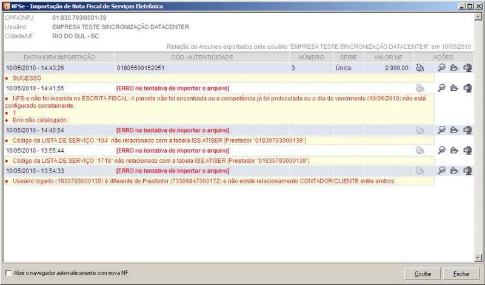Click computer icon in the 13:55:44 row

[467, 151]
